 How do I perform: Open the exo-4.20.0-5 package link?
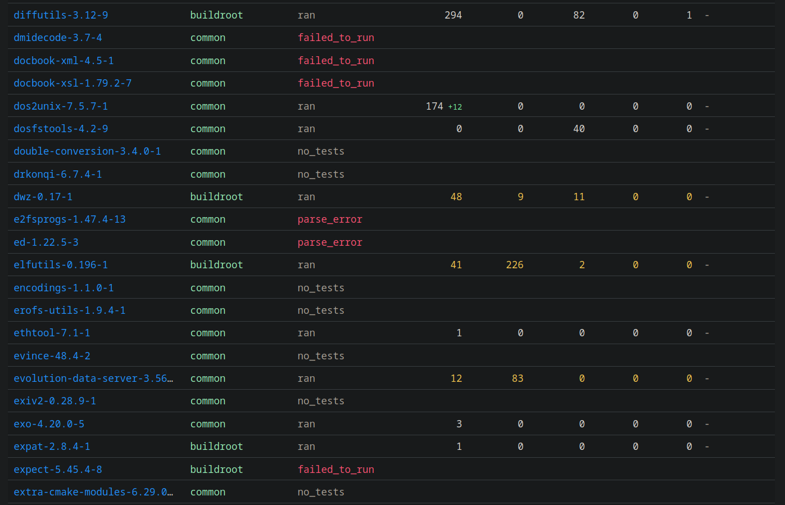(x=49, y=424)
